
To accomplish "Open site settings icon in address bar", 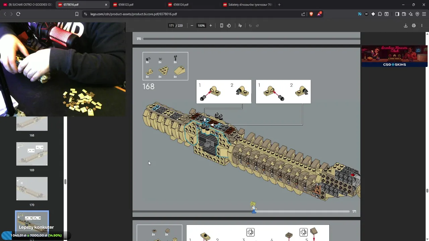I will (85, 14).
